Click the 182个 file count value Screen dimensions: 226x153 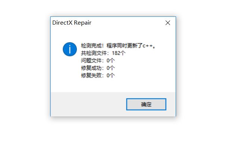119,53
